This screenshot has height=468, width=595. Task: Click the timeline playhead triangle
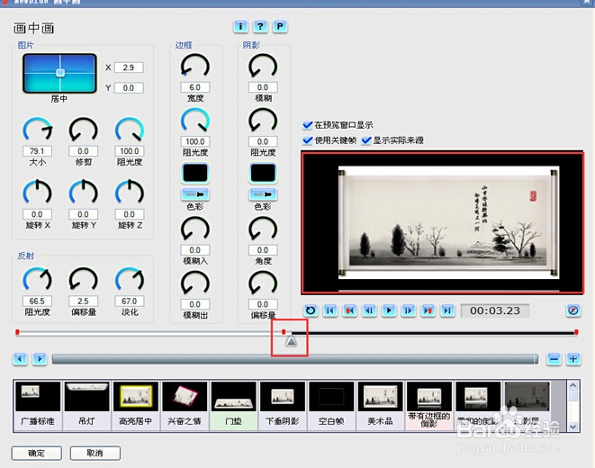pos(291,342)
